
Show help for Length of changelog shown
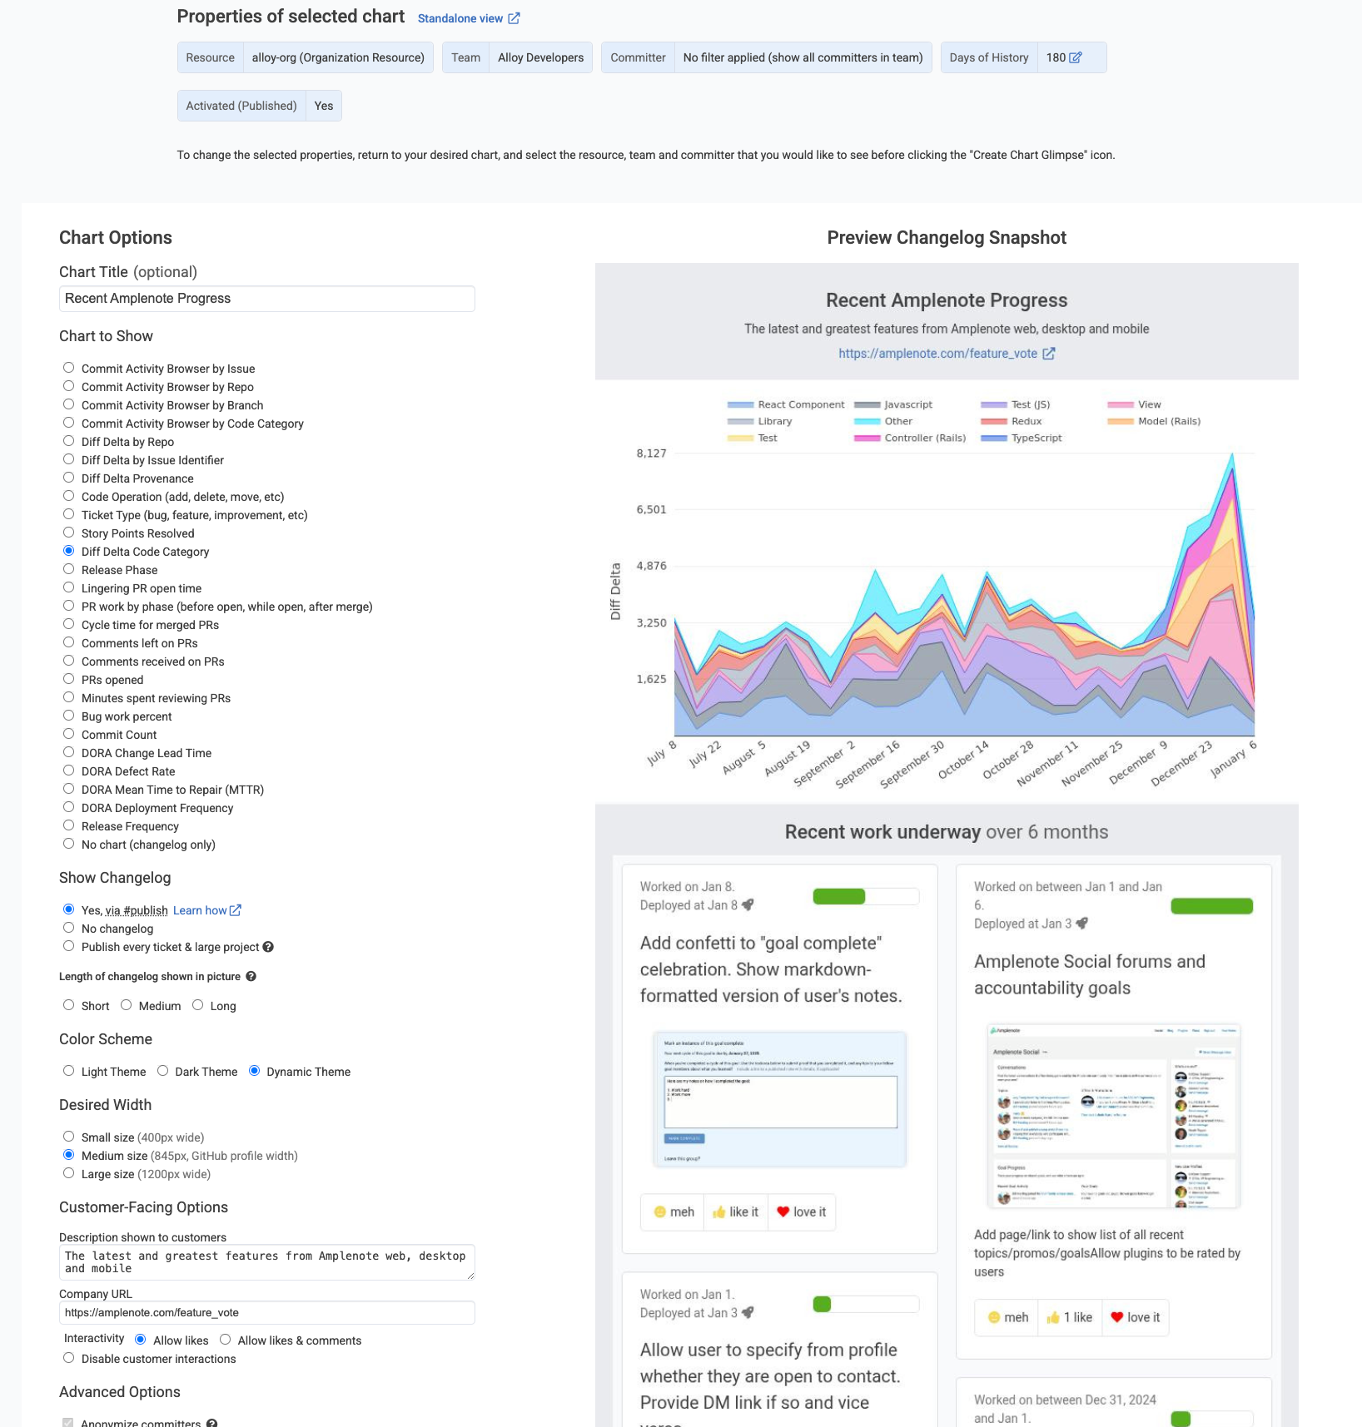pyautogui.click(x=251, y=977)
